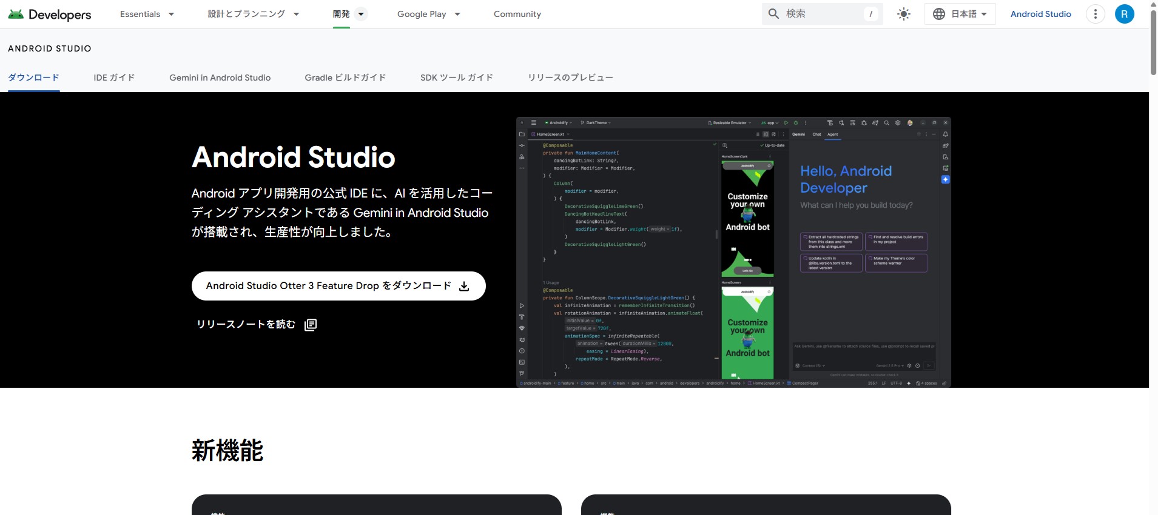
Task: Click the vertical page scrollbar thumb
Action: click(1153, 42)
